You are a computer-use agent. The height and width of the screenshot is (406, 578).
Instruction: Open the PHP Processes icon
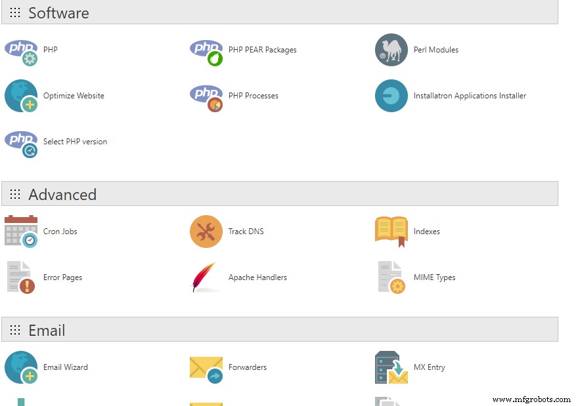click(x=206, y=96)
